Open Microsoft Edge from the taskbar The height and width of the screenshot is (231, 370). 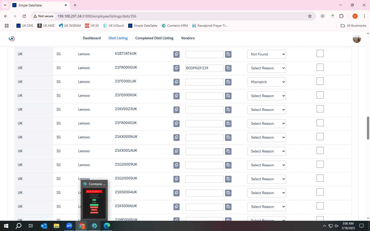[x=107, y=226]
